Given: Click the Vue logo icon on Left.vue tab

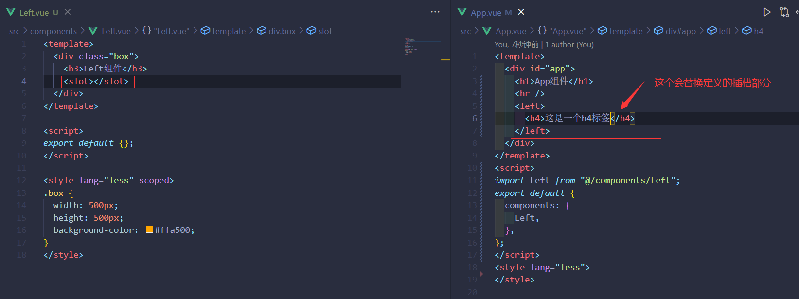Looking at the screenshot, I should 11,12.
